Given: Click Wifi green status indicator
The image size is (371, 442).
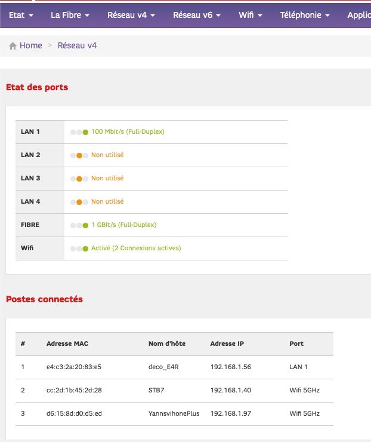Looking at the screenshot, I should [85, 248].
